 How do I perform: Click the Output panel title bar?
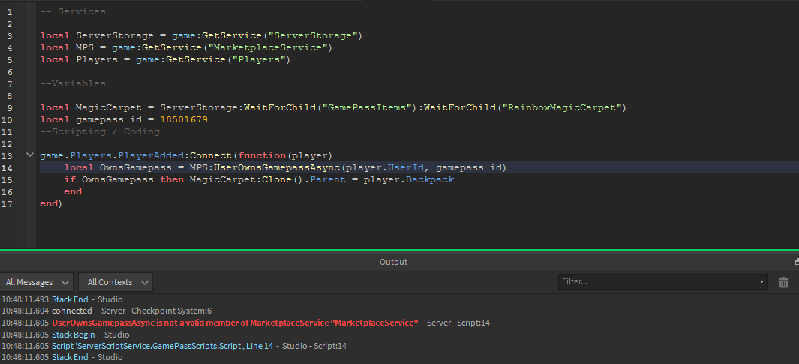click(393, 262)
